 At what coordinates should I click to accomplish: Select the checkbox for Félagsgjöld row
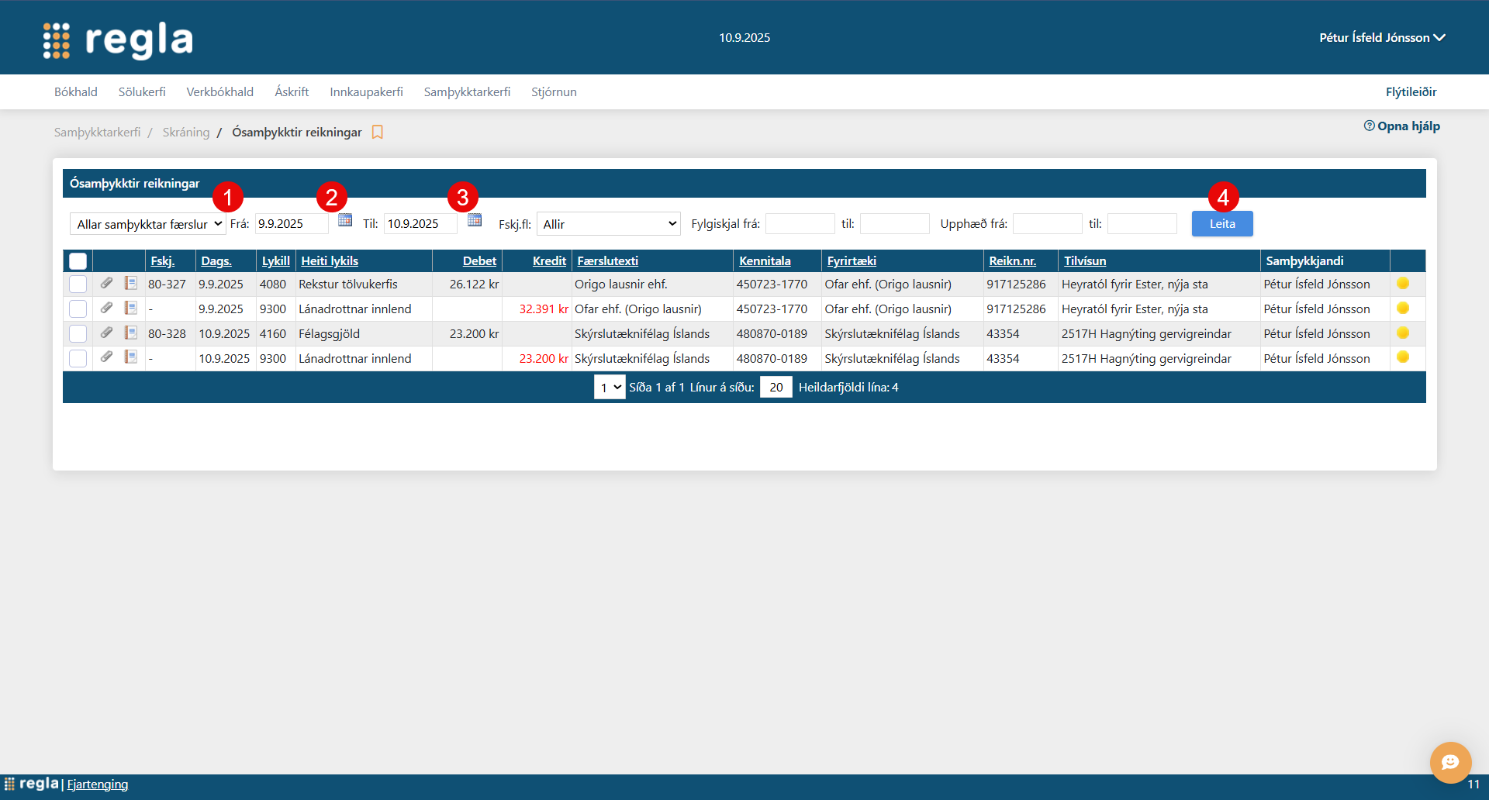point(78,334)
